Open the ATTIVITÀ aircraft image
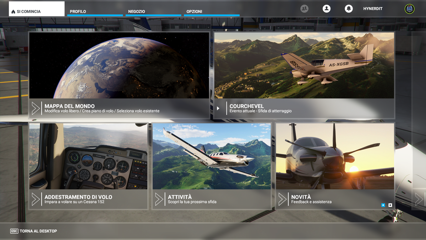 (x=212, y=156)
